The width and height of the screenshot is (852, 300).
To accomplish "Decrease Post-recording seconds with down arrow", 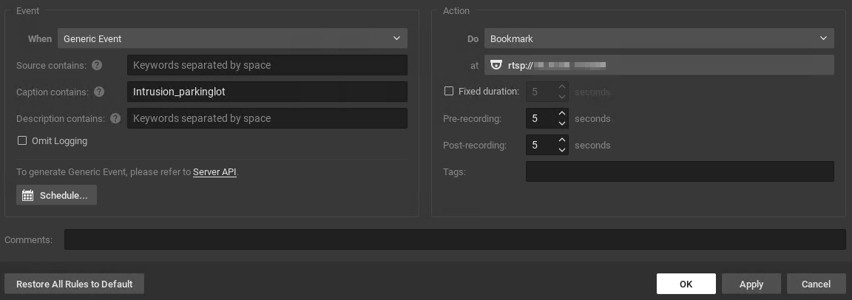I will tap(562, 150).
